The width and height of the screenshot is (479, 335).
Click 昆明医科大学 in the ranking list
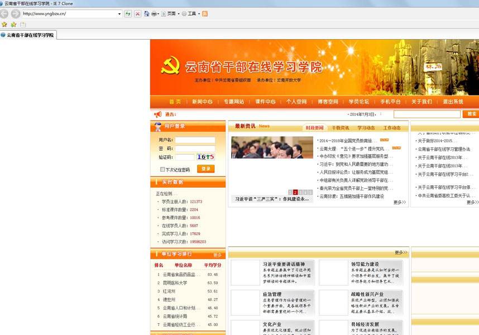tap(175, 283)
